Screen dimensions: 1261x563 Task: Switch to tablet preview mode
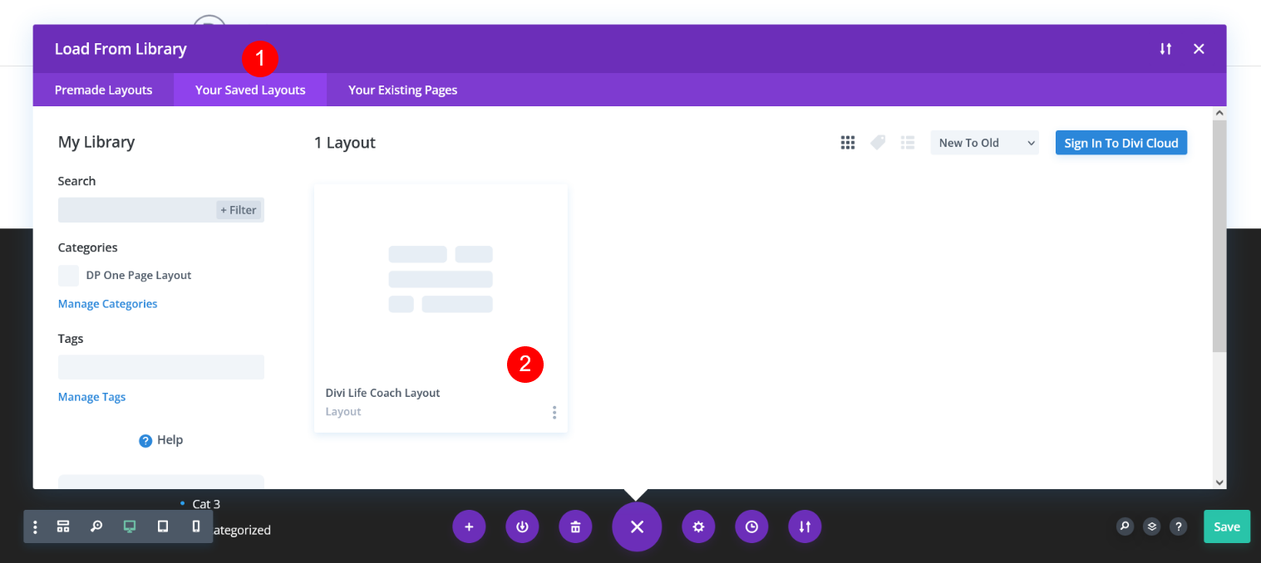pyautogui.click(x=163, y=526)
